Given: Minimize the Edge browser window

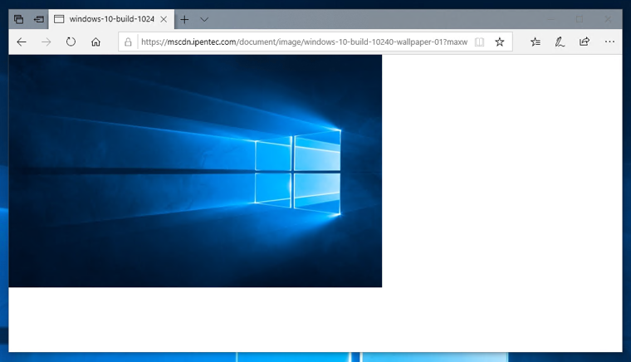Looking at the screenshot, I should (551, 19).
